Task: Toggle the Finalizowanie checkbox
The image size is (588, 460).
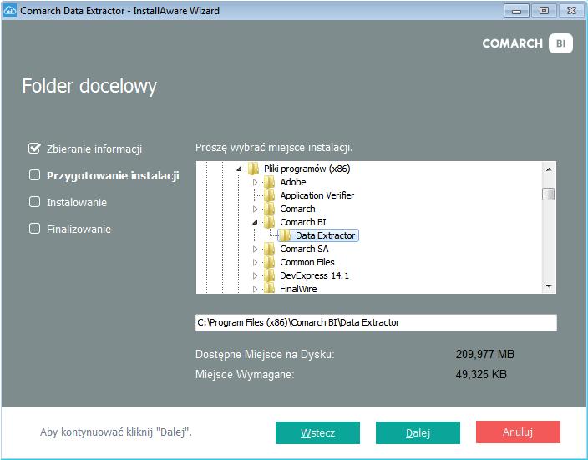Action: coord(34,228)
